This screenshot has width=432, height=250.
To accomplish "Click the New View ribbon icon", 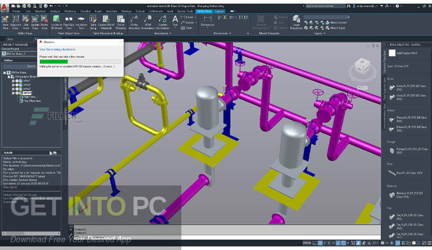I will pos(5,22).
